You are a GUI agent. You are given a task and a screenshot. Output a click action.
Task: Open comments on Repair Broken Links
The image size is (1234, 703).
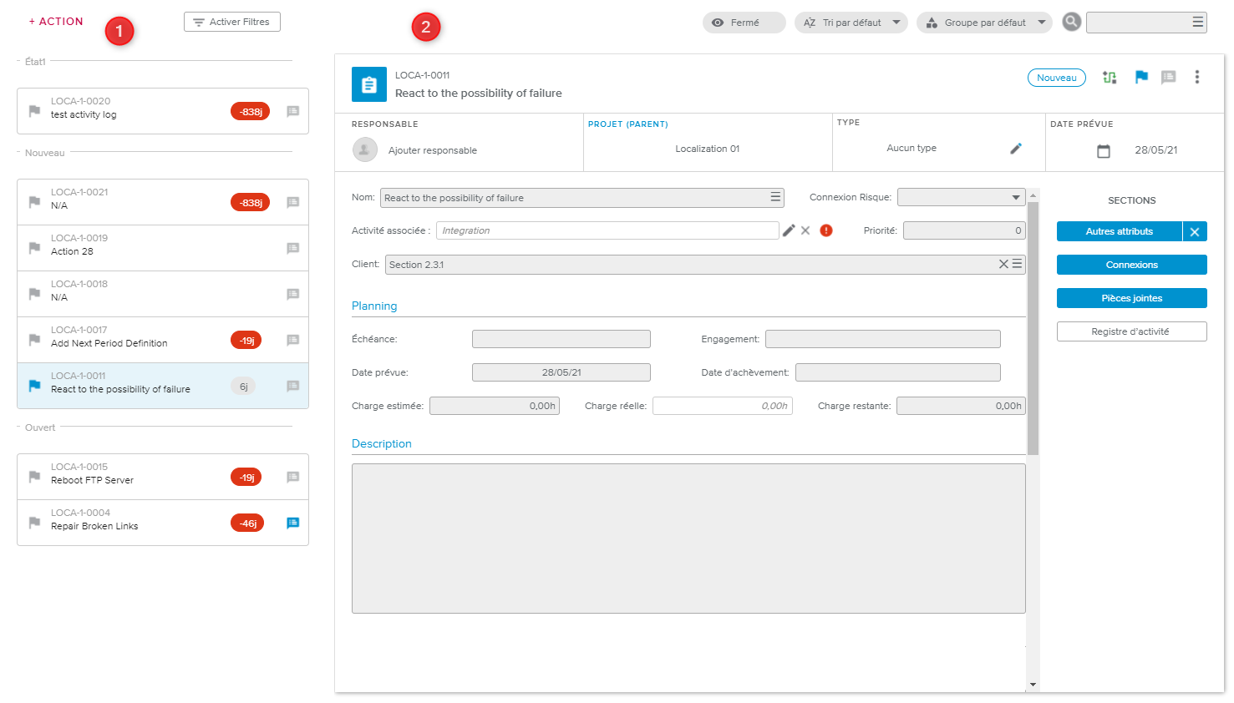tap(293, 523)
